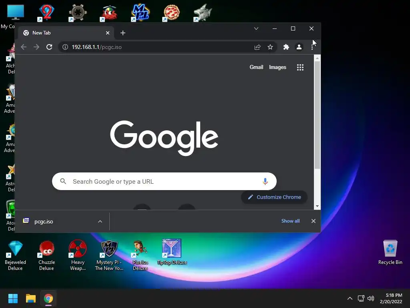Focus the Search Google or type a URL box

pos(164,181)
